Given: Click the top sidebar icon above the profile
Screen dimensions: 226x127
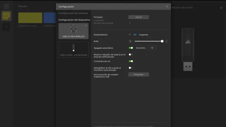Looking at the screenshot, I should coord(6,6).
